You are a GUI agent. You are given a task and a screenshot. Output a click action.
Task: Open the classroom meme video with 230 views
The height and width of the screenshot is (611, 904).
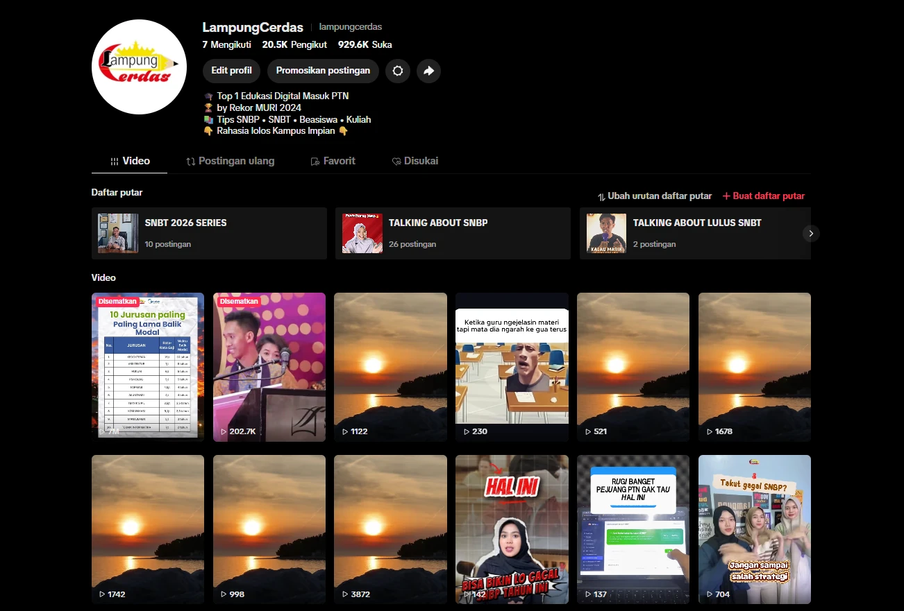[512, 367]
